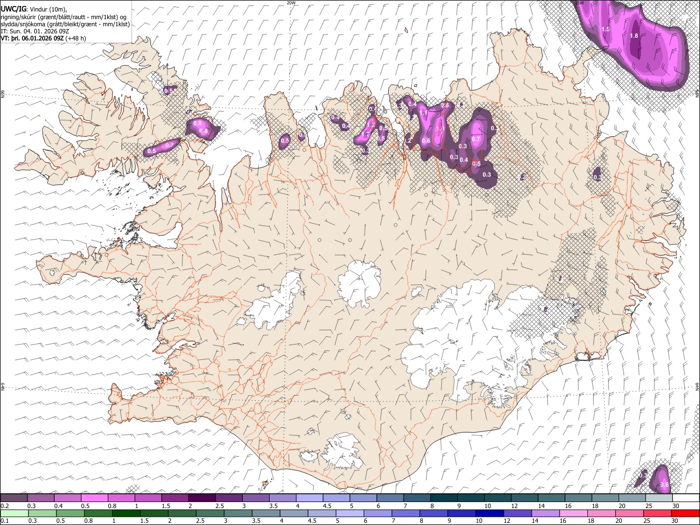Click the "1.8" snowfall value on the map

point(634,36)
